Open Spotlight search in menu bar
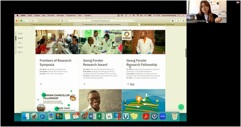This screenshot has width=241, height=127. 179,15
